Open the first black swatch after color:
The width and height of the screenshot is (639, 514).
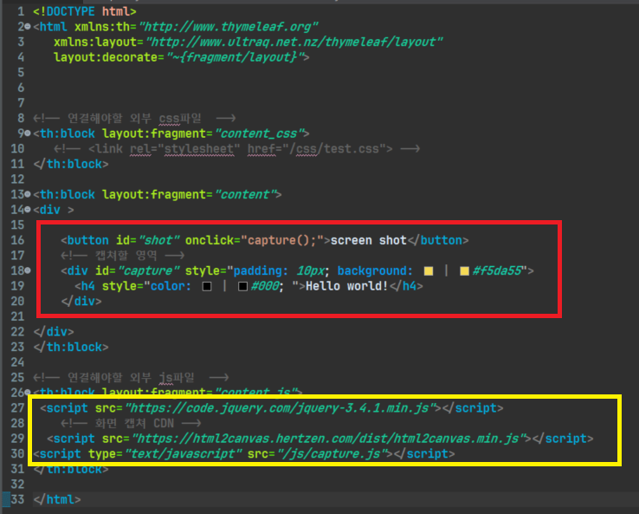207,286
